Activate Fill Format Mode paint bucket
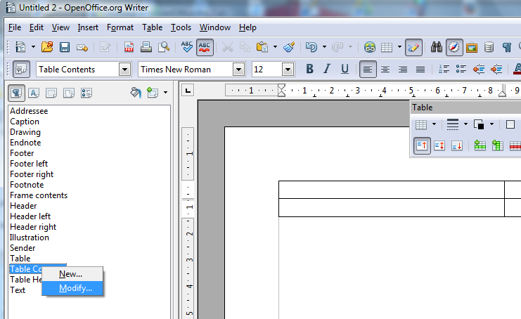 [136, 93]
